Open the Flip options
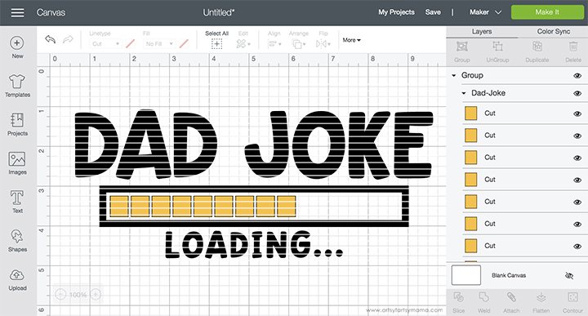Screen dimensions: 588x316 coord(323,40)
